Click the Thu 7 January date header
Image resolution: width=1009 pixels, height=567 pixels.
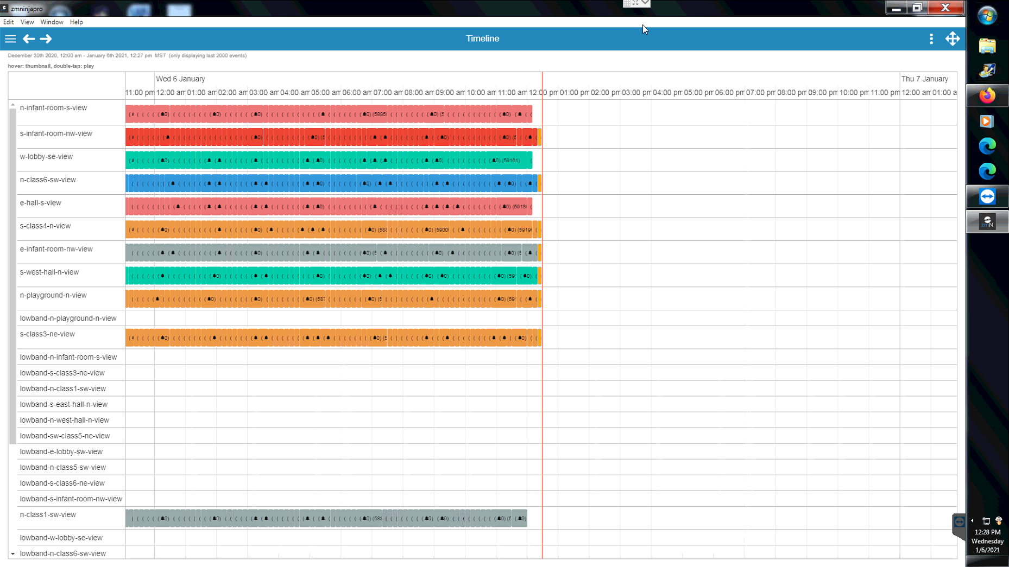coord(924,79)
